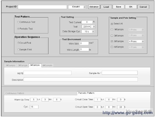Screen dimensions: 155x117
Task: Click the Test Current input field
Action: click(x=87, y=22)
